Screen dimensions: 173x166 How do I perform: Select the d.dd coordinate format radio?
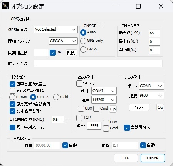pyautogui.click(x=56, y=97)
